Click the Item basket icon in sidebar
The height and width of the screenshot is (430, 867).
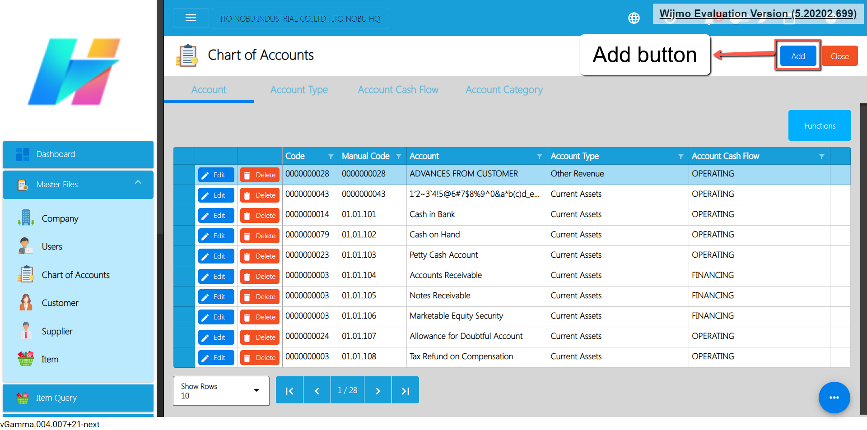26,359
